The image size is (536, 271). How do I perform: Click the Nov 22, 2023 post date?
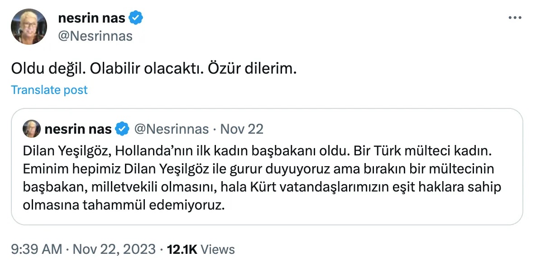(114, 249)
